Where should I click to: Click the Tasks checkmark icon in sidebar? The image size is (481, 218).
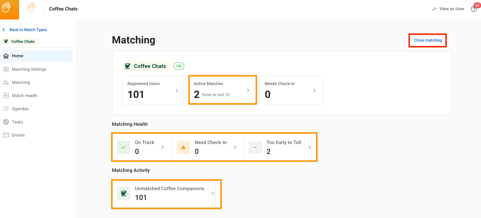point(6,122)
